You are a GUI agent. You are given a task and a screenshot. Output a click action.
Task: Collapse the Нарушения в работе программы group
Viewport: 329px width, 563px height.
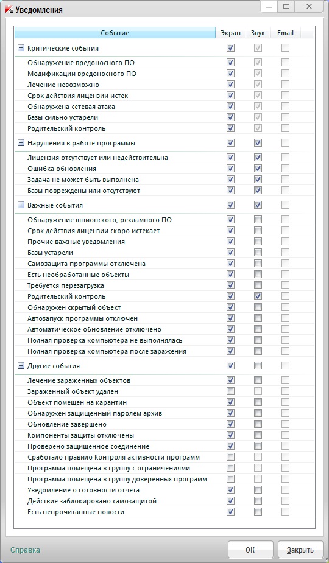pyautogui.click(x=21, y=143)
